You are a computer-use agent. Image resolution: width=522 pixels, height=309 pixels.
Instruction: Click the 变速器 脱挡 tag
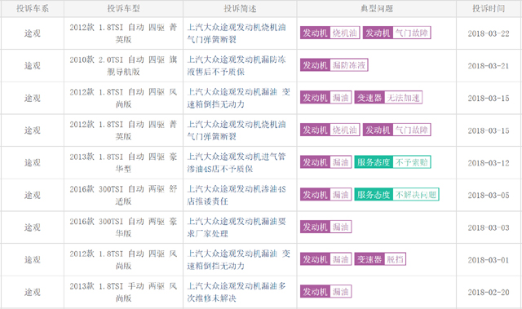(380, 259)
